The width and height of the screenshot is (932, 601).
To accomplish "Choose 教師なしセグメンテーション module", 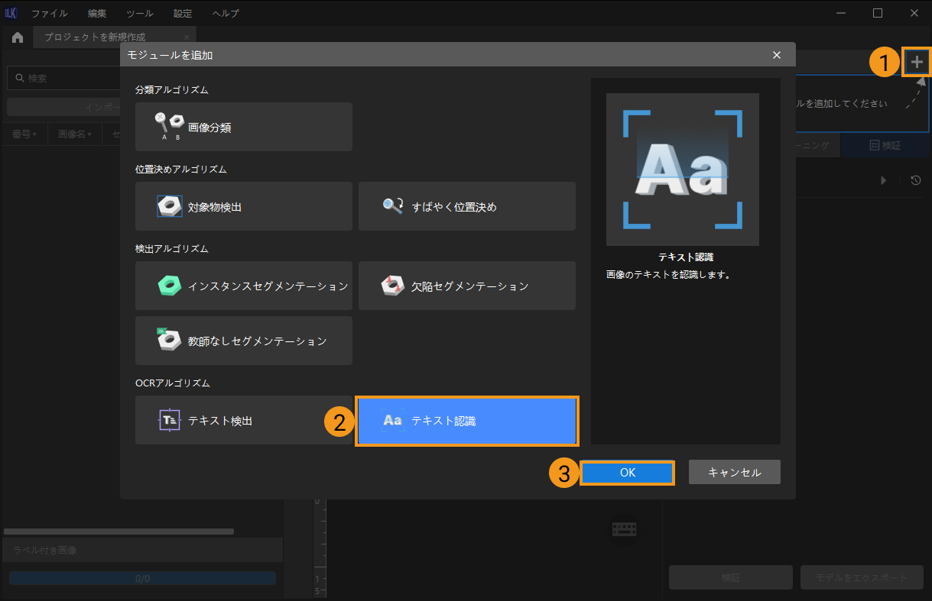I will point(243,341).
